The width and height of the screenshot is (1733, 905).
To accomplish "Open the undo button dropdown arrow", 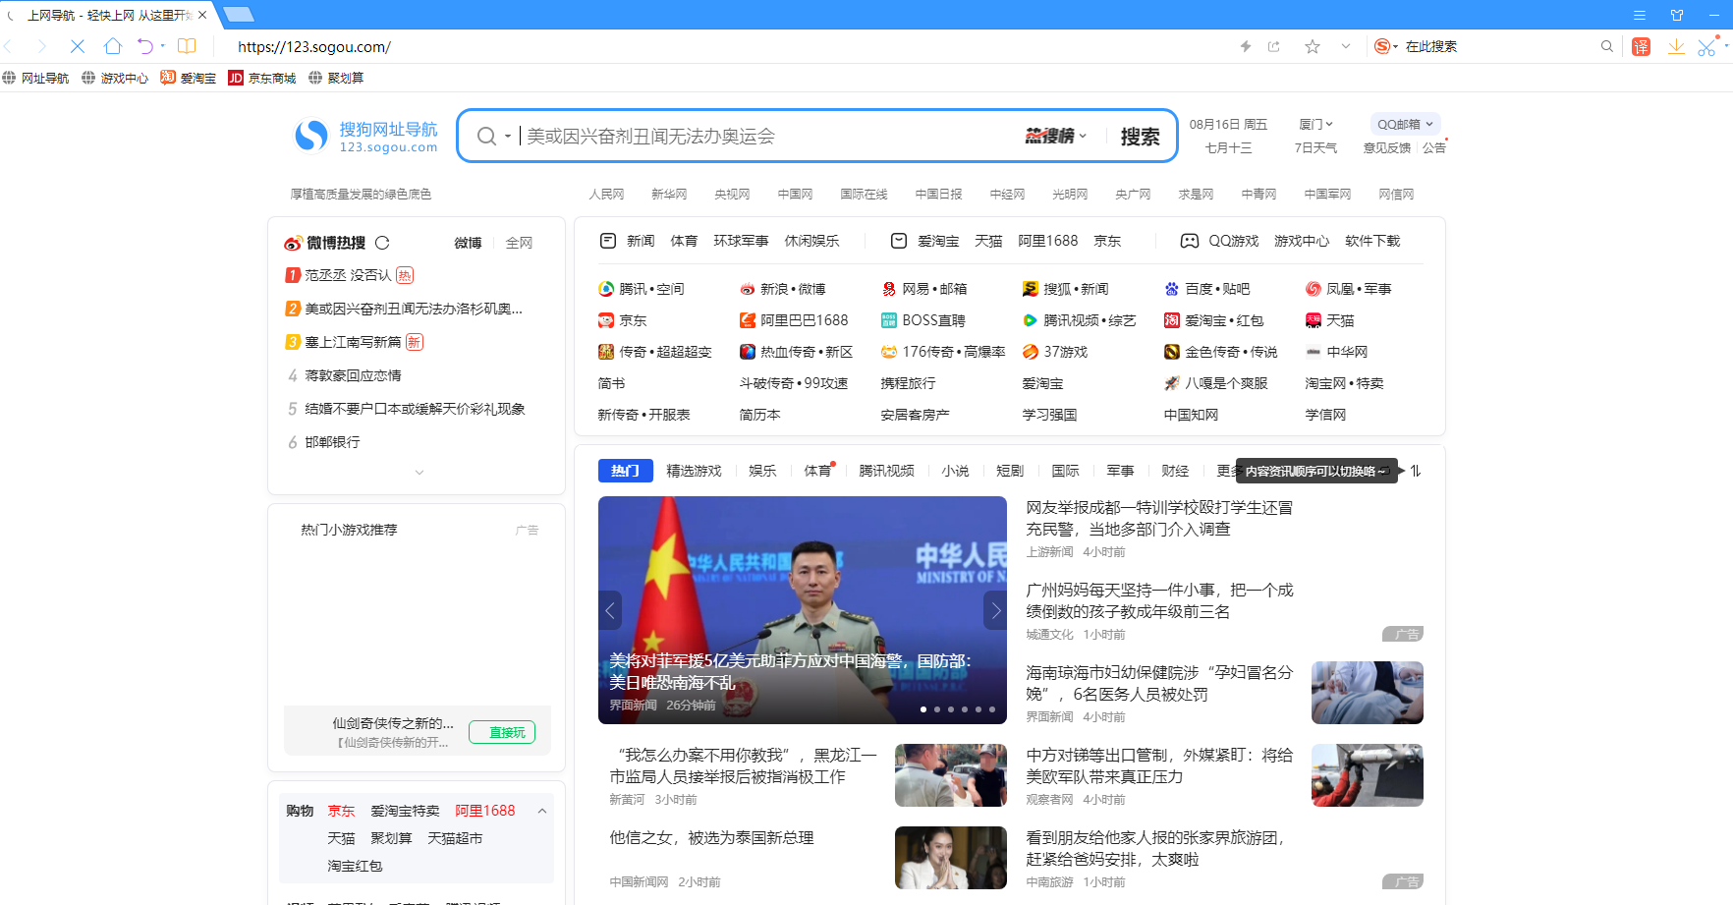I will click(163, 45).
